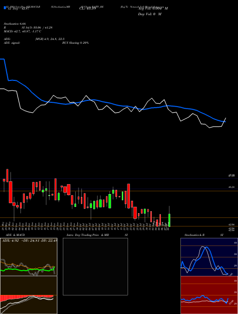Click the ADX (MGR) 4.9, 24.8, 22.5 line

34,39
